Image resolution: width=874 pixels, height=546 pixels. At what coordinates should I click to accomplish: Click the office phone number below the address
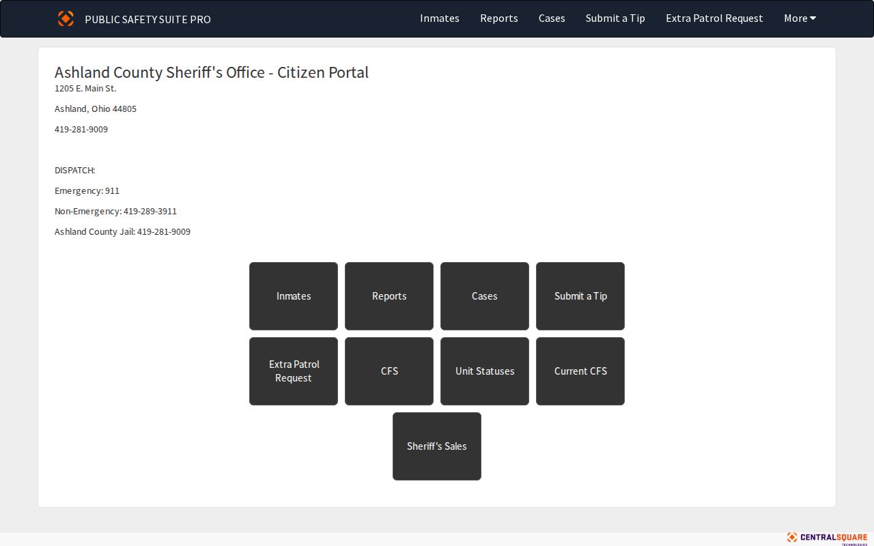pyautogui.click(x=81, y=130)
